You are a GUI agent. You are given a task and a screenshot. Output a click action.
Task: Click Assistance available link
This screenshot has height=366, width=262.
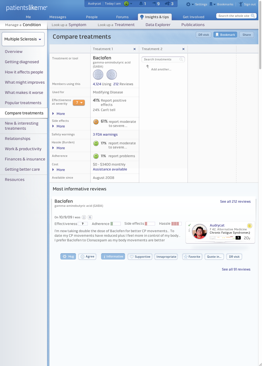110,169
